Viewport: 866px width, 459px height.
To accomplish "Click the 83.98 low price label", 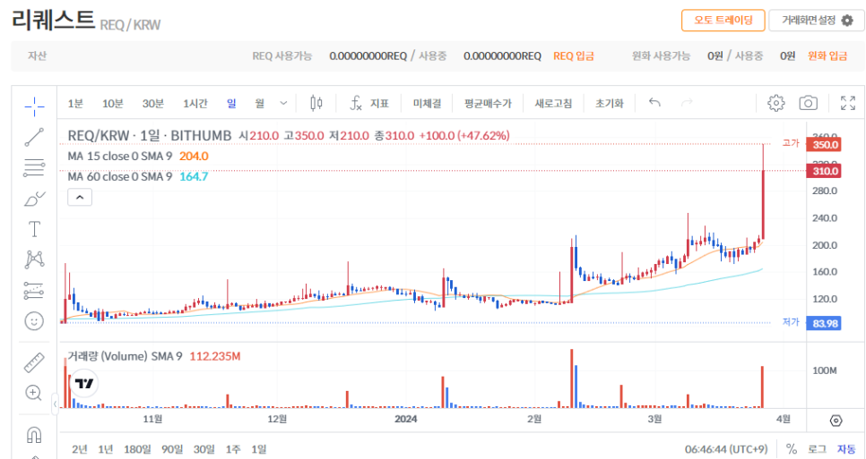I will point(824,324).
